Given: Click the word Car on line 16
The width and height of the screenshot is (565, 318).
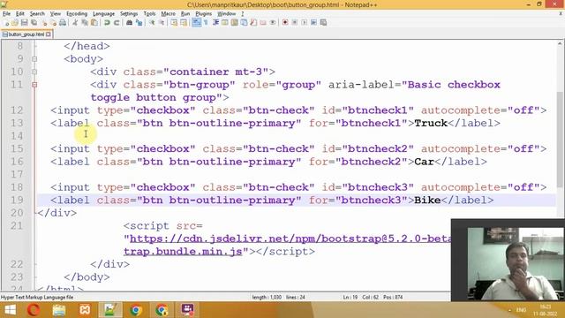Looking at the screenshot, I should tap(424, 162).
